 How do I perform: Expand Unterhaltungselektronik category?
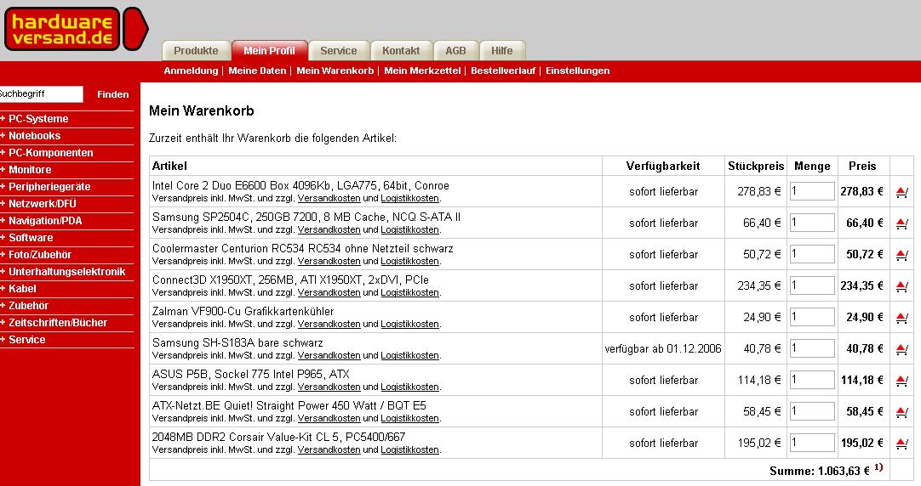tap(67, 272)
